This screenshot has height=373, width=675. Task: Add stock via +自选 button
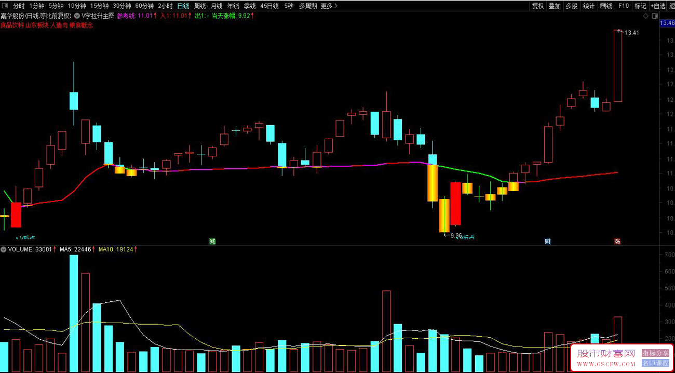(x=657, y=6)
